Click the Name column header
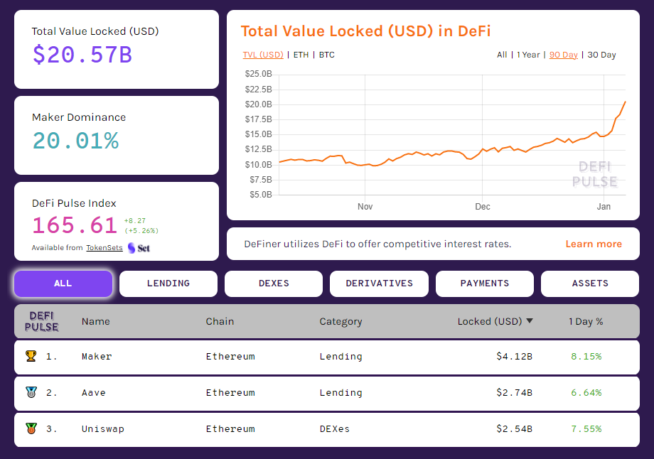This screenshot has height=459, width=654. click(96, 321)
